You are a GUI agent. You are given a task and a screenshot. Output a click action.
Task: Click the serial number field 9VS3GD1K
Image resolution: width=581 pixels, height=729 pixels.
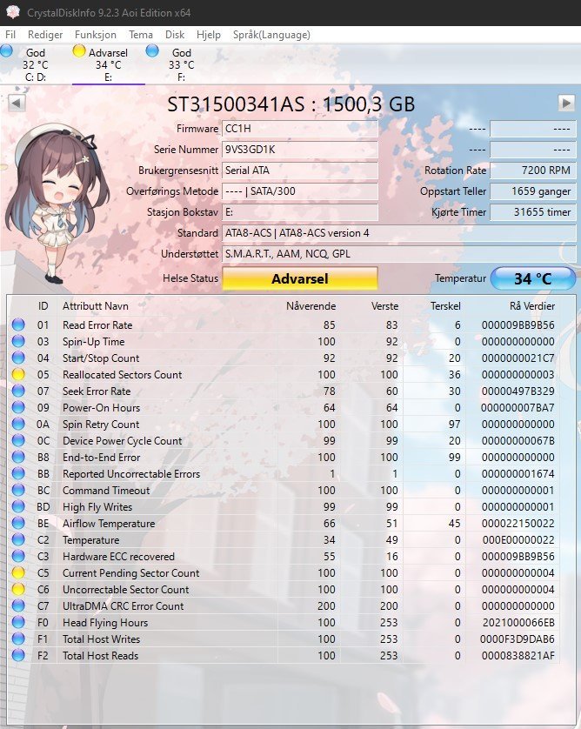point(300,150)
